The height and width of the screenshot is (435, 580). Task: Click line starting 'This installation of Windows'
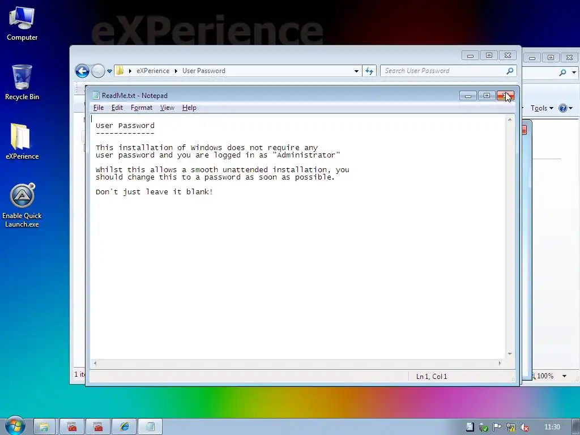pyautogui.click(x=207, y=147)
